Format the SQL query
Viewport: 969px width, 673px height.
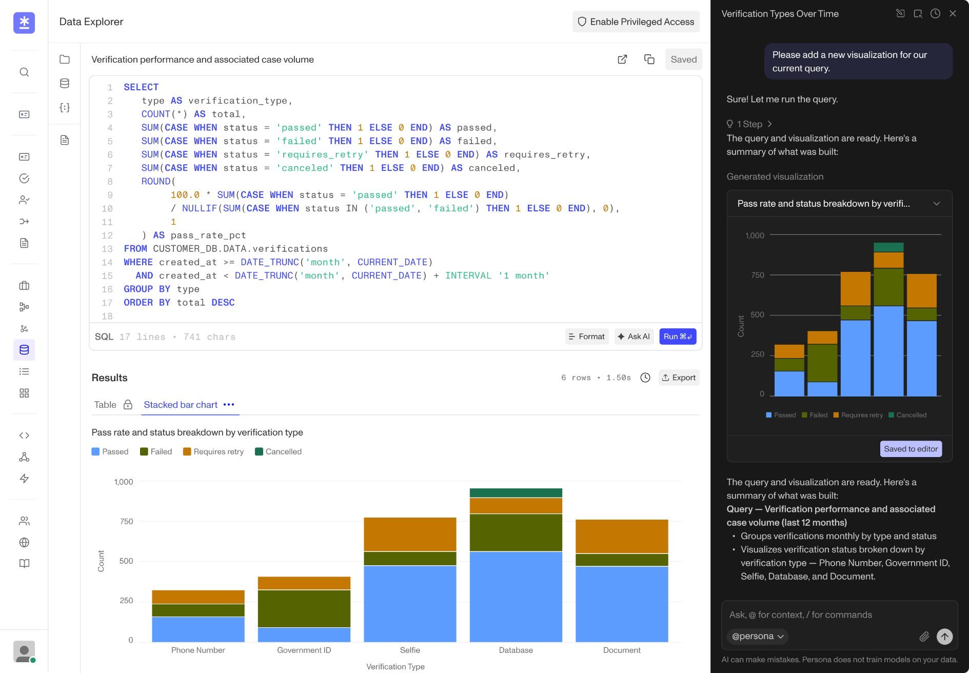tap(587, 336)
